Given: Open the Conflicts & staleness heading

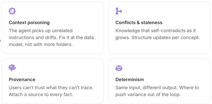Looking at the screenshot, I should [x=139, y=23].
